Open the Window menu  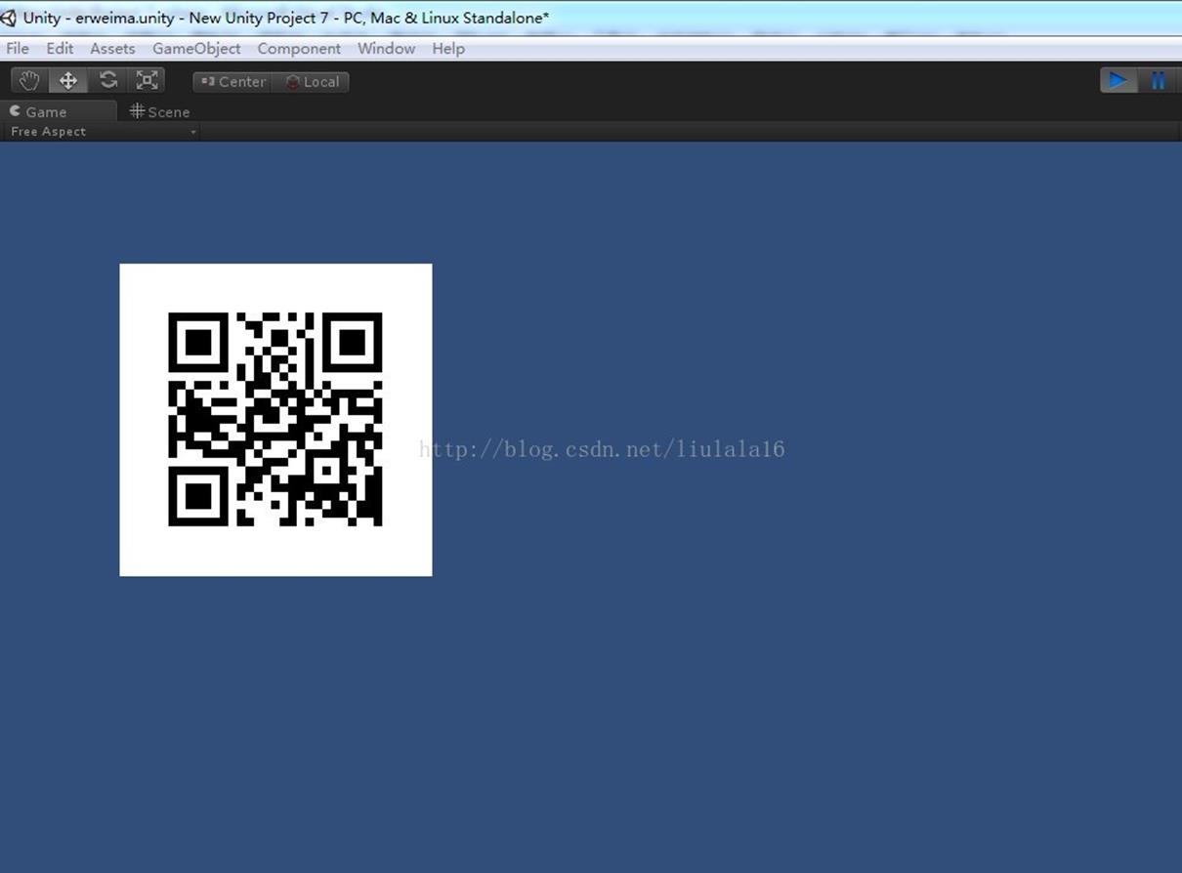click(386, 48)
